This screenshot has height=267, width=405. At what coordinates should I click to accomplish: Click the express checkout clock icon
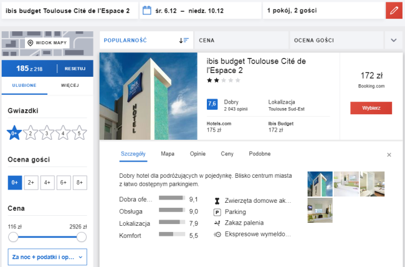(x=217, y=235)
